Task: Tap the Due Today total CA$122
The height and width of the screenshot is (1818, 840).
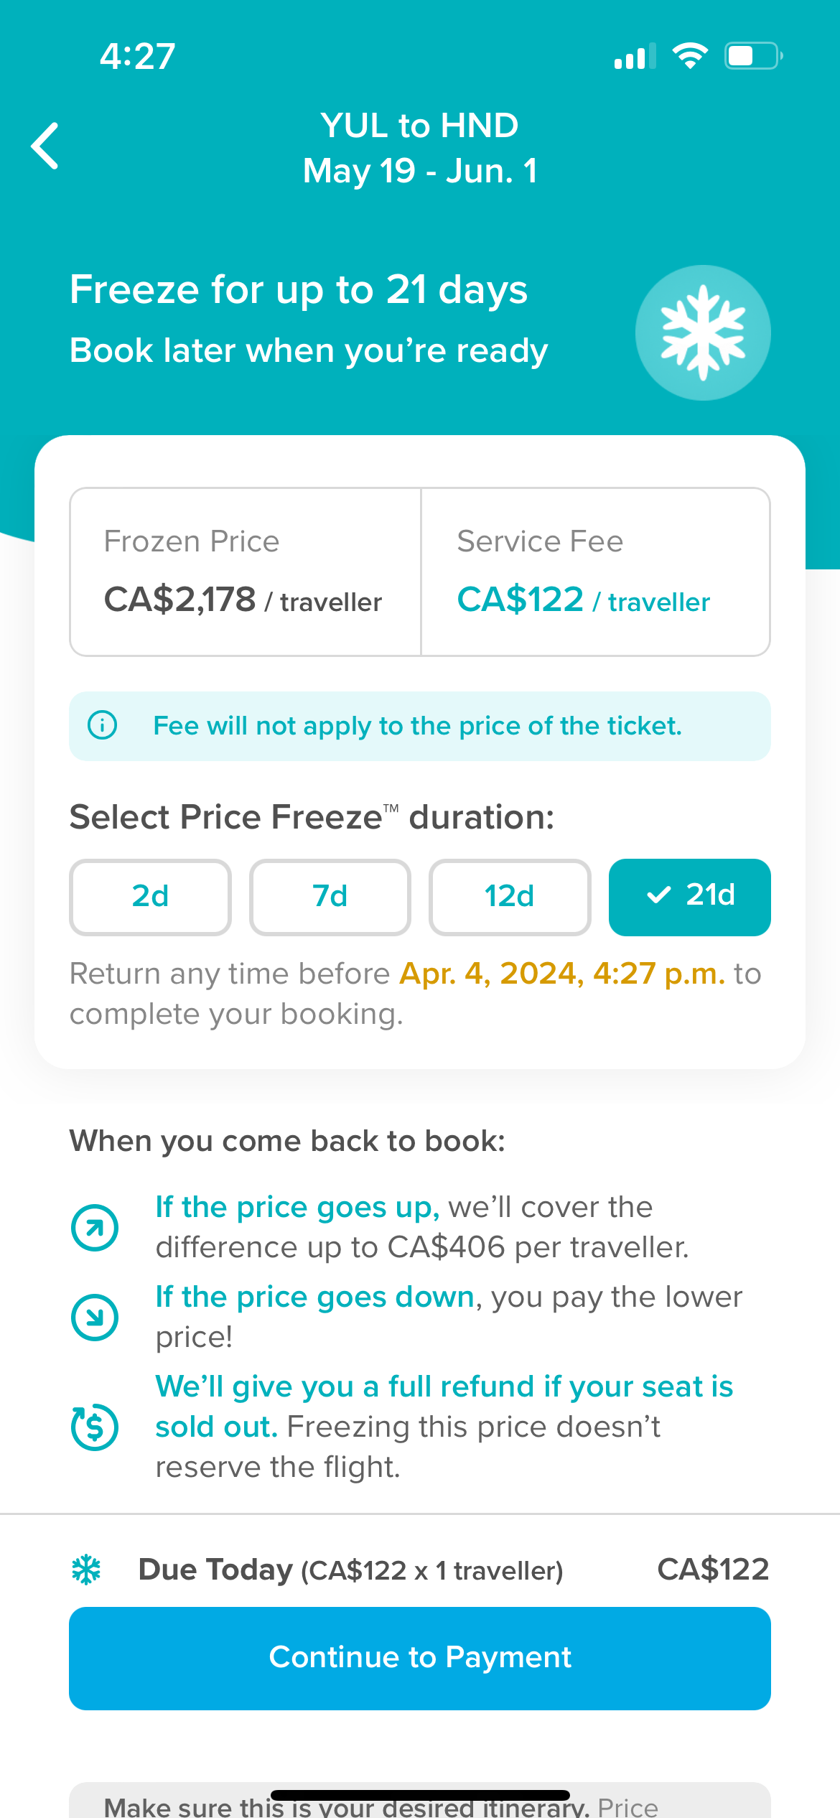Action: [x=713, y=1569]
